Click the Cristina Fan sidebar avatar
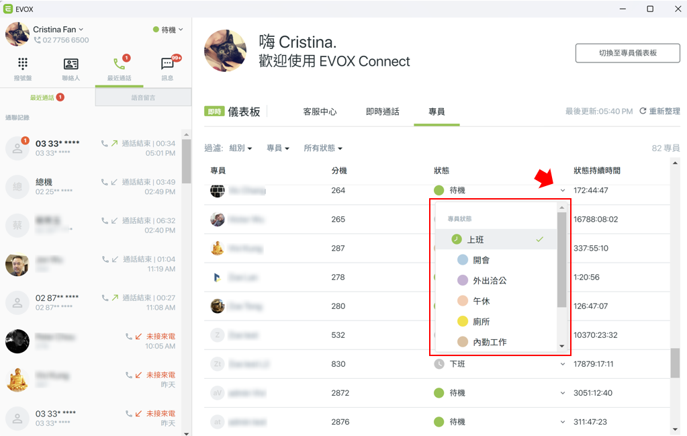Image resolution: width=687 pixels, height=436 pixels. point(17,34)
